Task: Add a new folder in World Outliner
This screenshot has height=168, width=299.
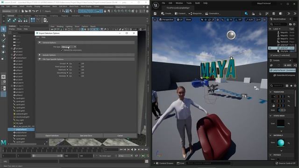Action: click(x=290, y=24)
